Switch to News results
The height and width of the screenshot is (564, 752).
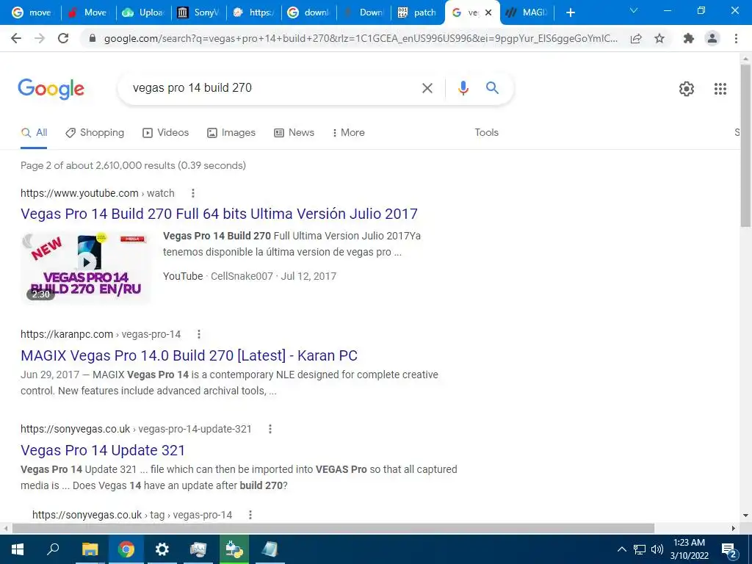point(294,133)
